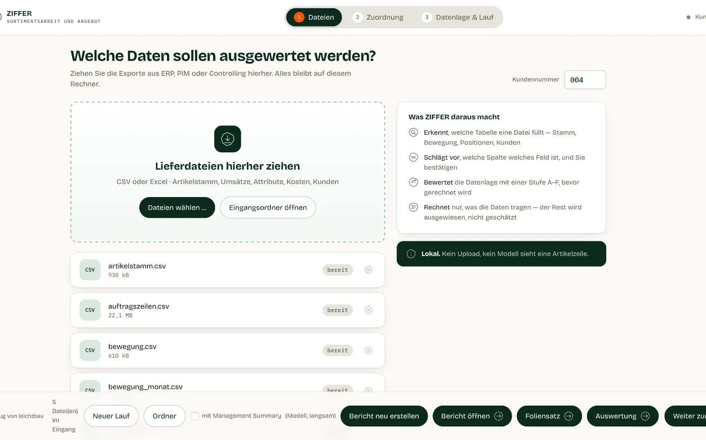This screenshot has height=440, width=706.
Task: Click the Erkennt magnifier icon
Action: 413,132
